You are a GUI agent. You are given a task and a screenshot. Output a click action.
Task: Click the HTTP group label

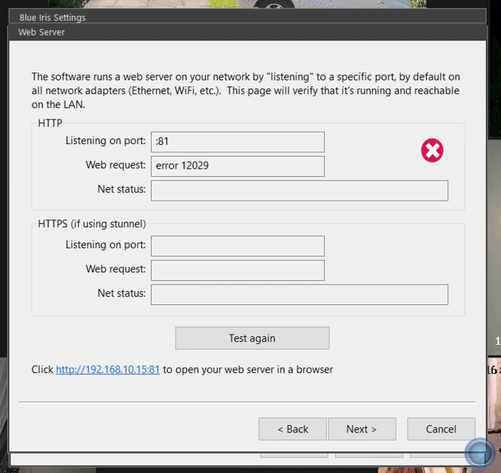pos(50,123)
